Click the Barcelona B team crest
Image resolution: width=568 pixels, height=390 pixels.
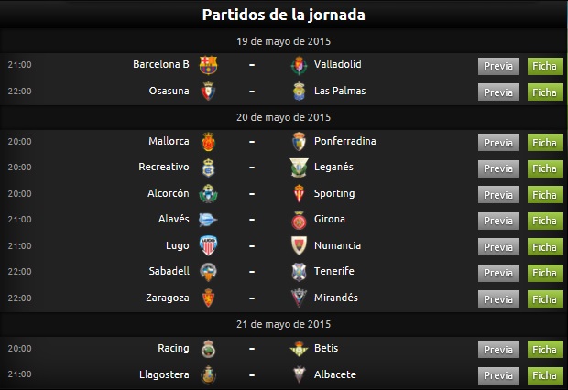(x=208, y=65)
